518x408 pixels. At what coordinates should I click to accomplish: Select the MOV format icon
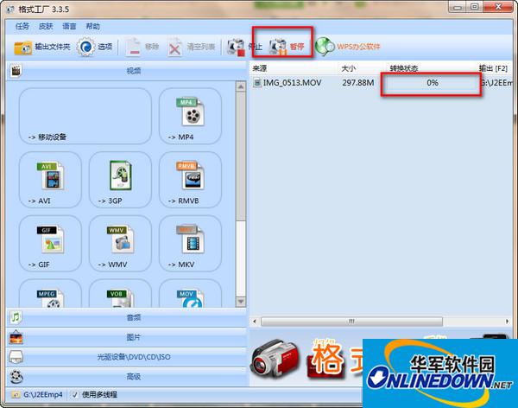[191, 298]
